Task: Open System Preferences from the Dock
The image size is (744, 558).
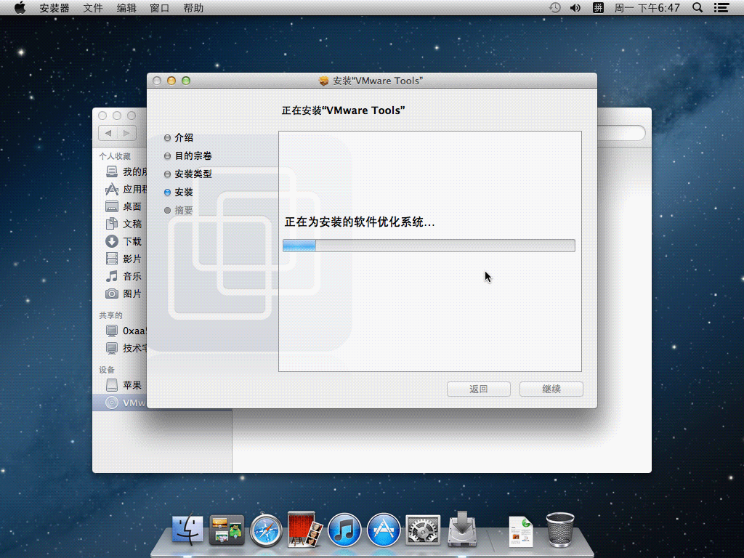Action: [423, 530]
